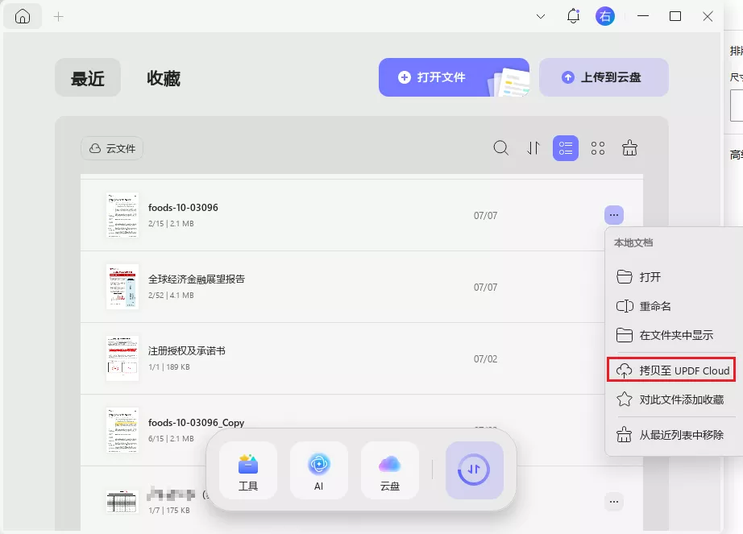Clear the recent list with trash icon

(629, 148)
